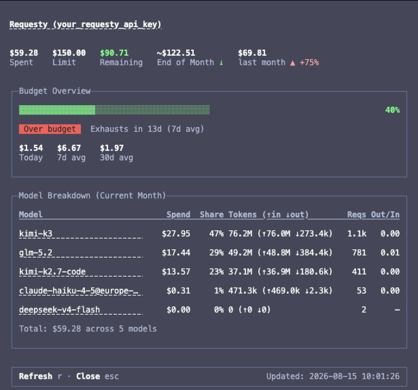The height and width of the screenshot is (390, 418).
Task: Click the 29% share cell
Action: pyautogui.click(x=216, y=252)
